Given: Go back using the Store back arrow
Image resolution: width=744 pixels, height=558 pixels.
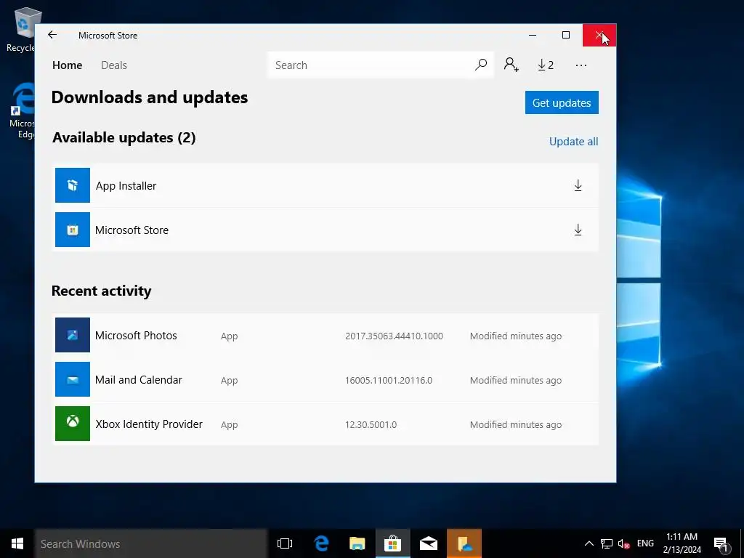Looking at the screenshot, I should [x=52, y=35].
